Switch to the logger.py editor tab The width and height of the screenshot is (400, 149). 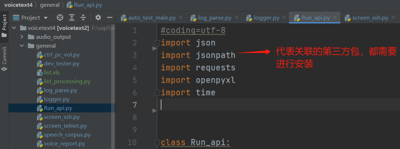point(266,18)
